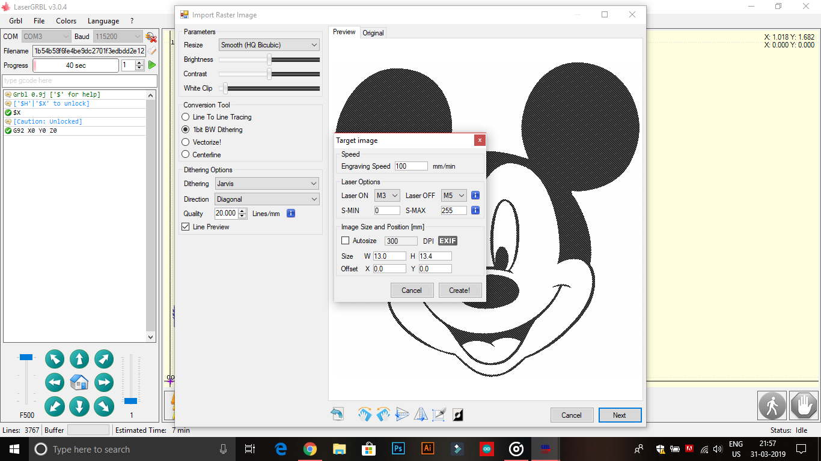
Task: Enable Line To Line Tracing conversion
Action: (186, 117)
